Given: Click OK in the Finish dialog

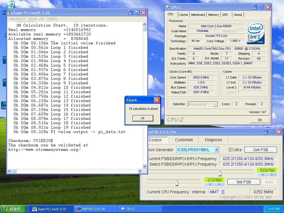Looking at the screenshot, I should (143, 118).
